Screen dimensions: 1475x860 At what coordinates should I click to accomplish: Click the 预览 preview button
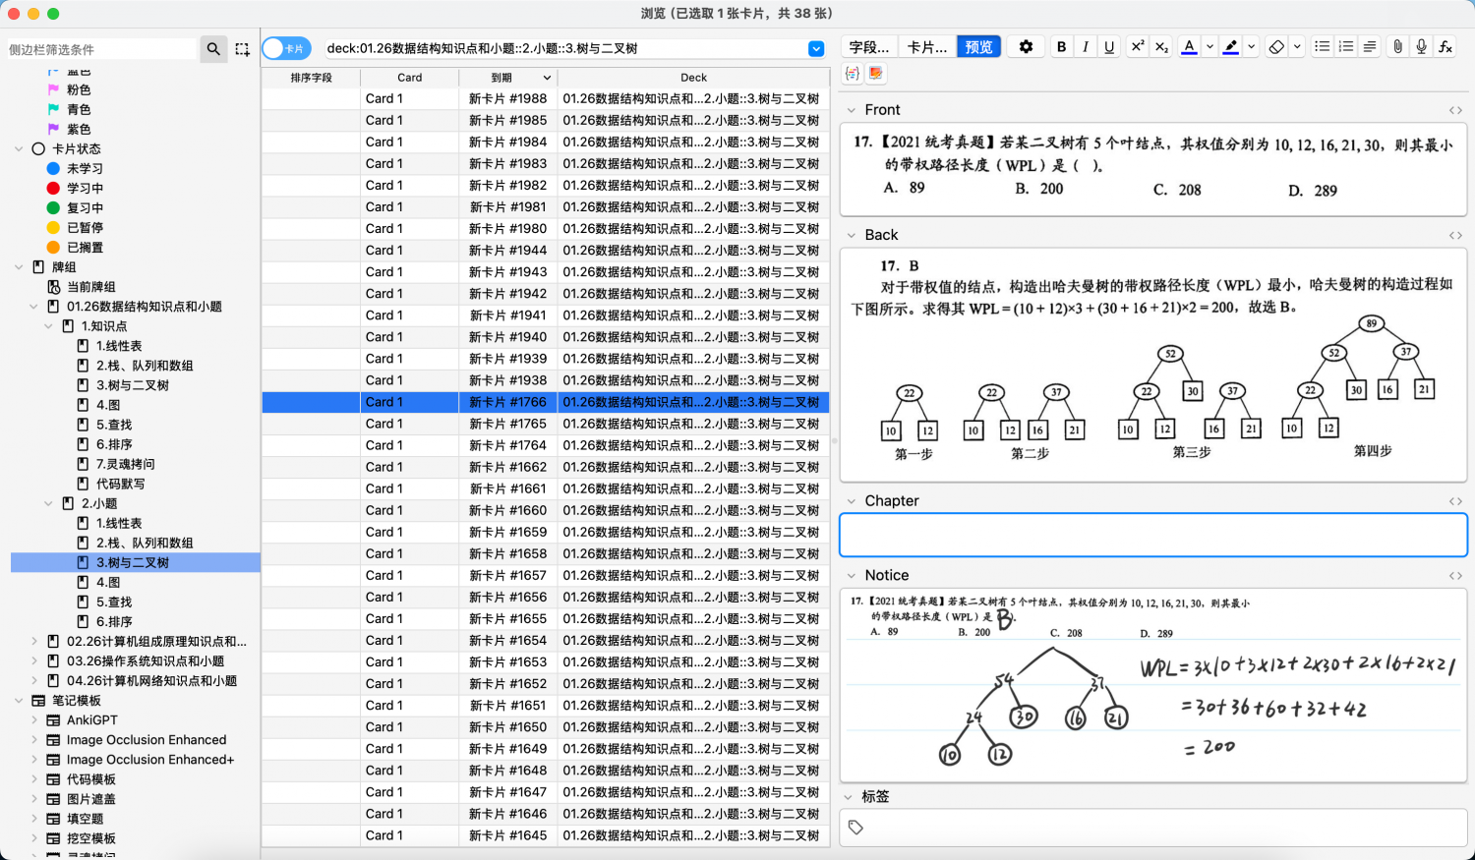click(x=979, y=46)
